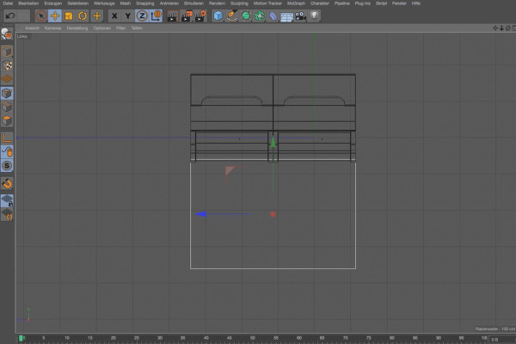Enable Workplane mode orange grid icon
Viewport: 516px width, 344px height.
pos(7,78)
